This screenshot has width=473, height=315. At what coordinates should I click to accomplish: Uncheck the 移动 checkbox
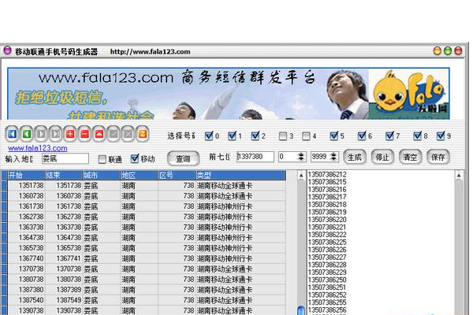pos(135,158)
